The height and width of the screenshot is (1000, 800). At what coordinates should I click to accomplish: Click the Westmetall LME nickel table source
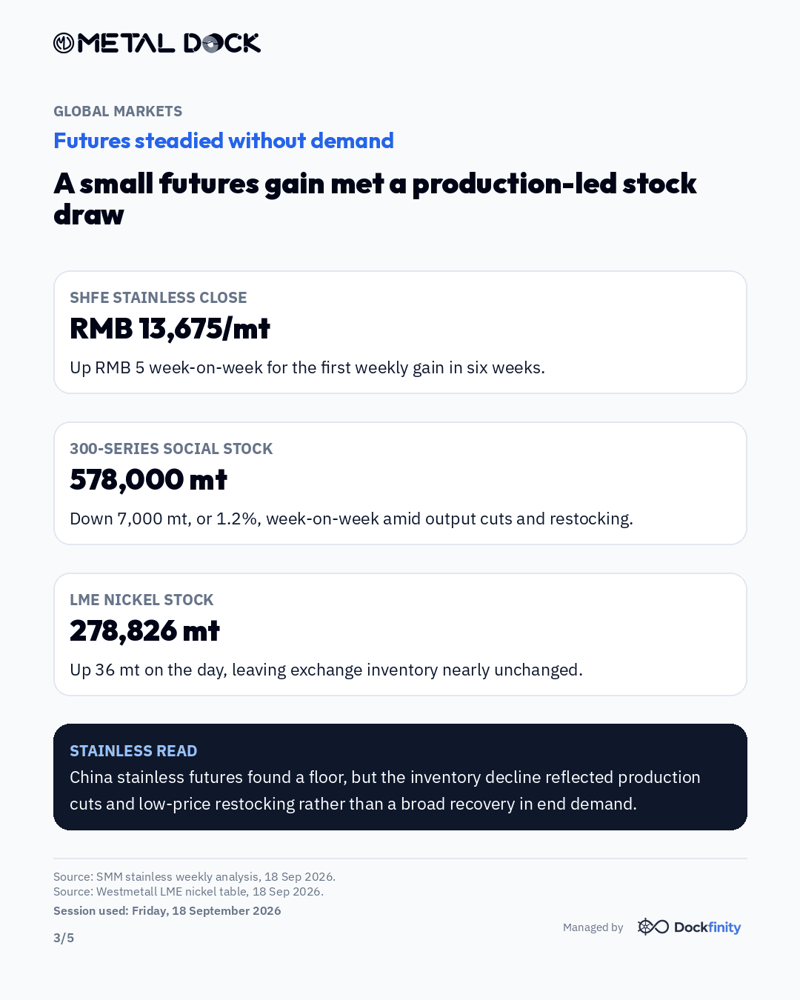[x=188, y=891]
